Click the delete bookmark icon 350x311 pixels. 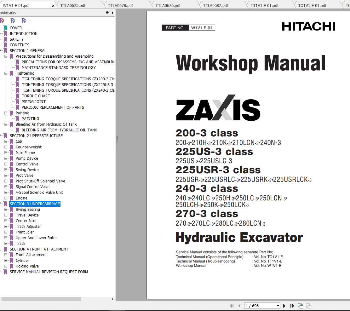2,21
